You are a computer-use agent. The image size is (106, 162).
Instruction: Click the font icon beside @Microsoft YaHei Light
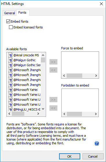pos(10,95)
